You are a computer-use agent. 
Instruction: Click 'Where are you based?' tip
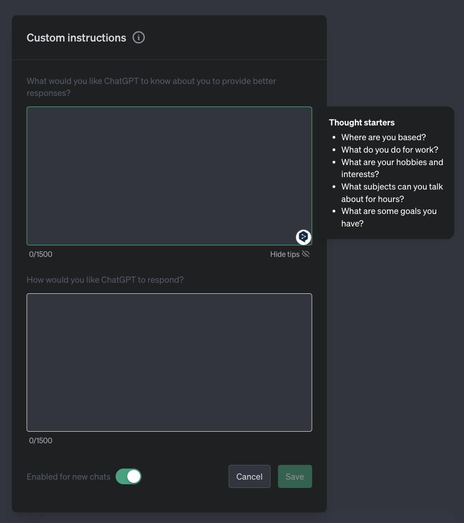383,137
